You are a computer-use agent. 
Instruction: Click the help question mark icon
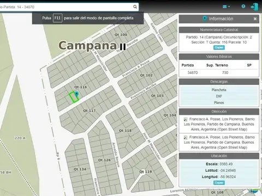pyautogui.click(x=243, y=7)
